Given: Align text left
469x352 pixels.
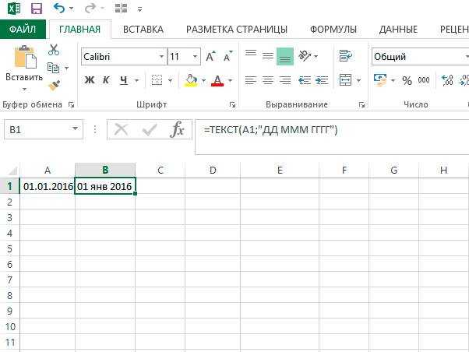Looking at the screenshot, I should [x=251, y=80].
